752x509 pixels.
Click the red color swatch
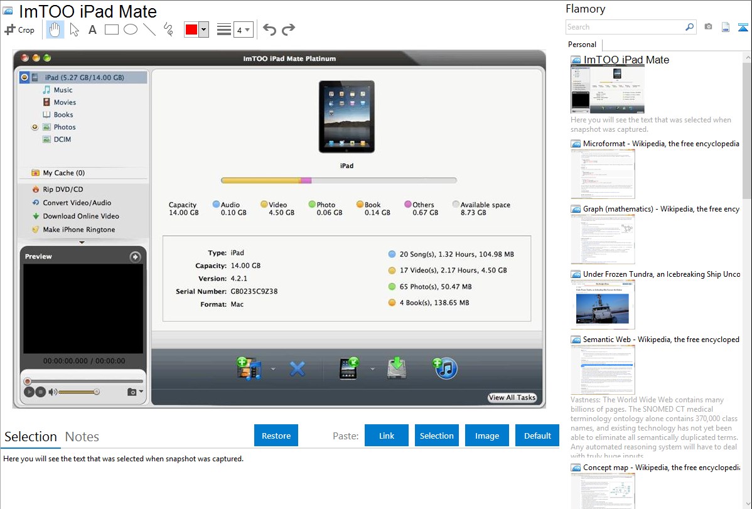(191, 29)
